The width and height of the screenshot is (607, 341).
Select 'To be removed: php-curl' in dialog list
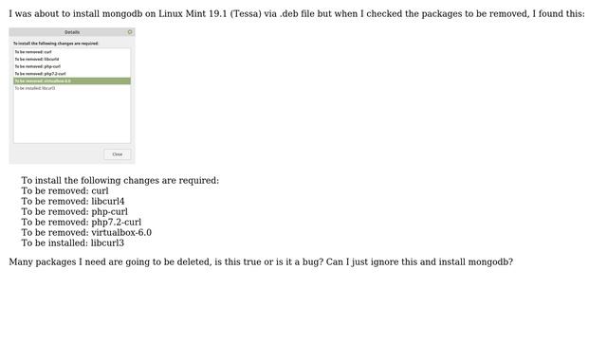(x=72, y=66)
